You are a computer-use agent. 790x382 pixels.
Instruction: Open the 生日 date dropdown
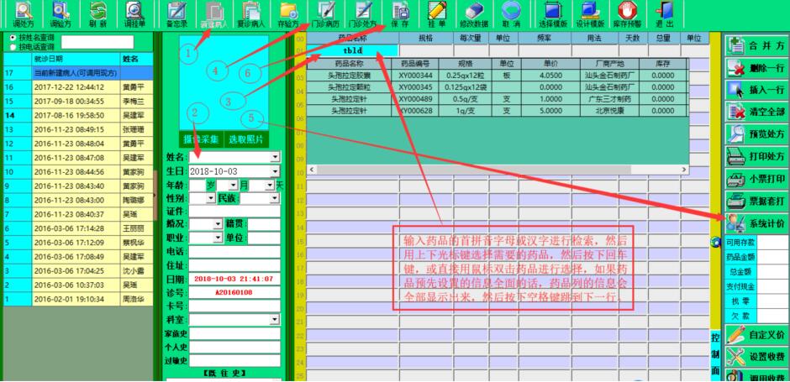(275, 171)
